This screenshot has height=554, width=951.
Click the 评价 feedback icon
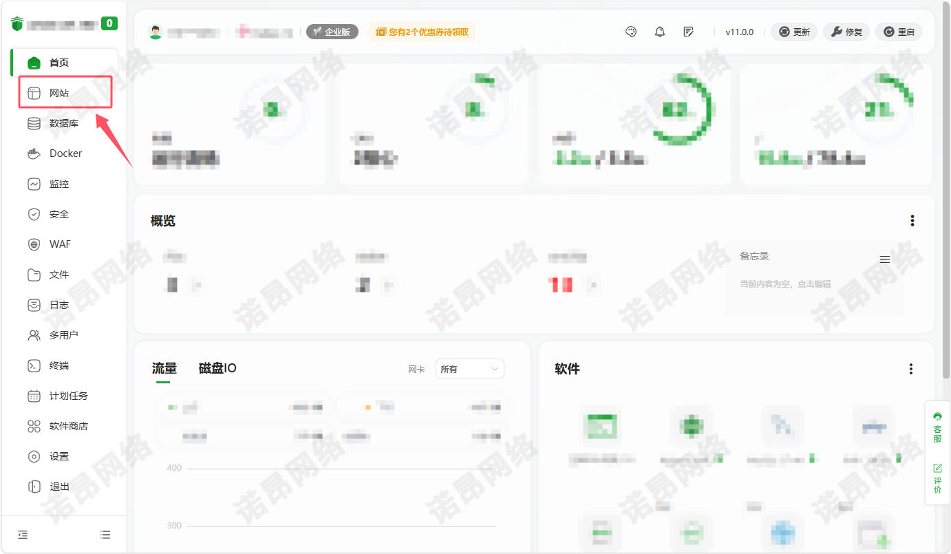[x=937, y=478]
